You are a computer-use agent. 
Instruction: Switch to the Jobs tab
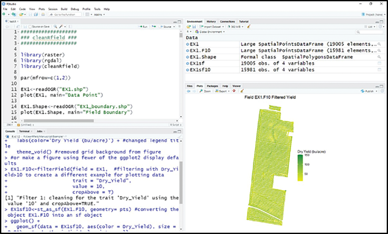coord(39,132)
